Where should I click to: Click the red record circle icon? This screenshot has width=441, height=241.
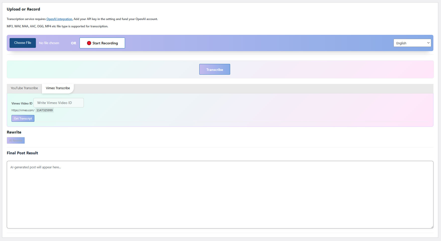click(x=89, y=43)
